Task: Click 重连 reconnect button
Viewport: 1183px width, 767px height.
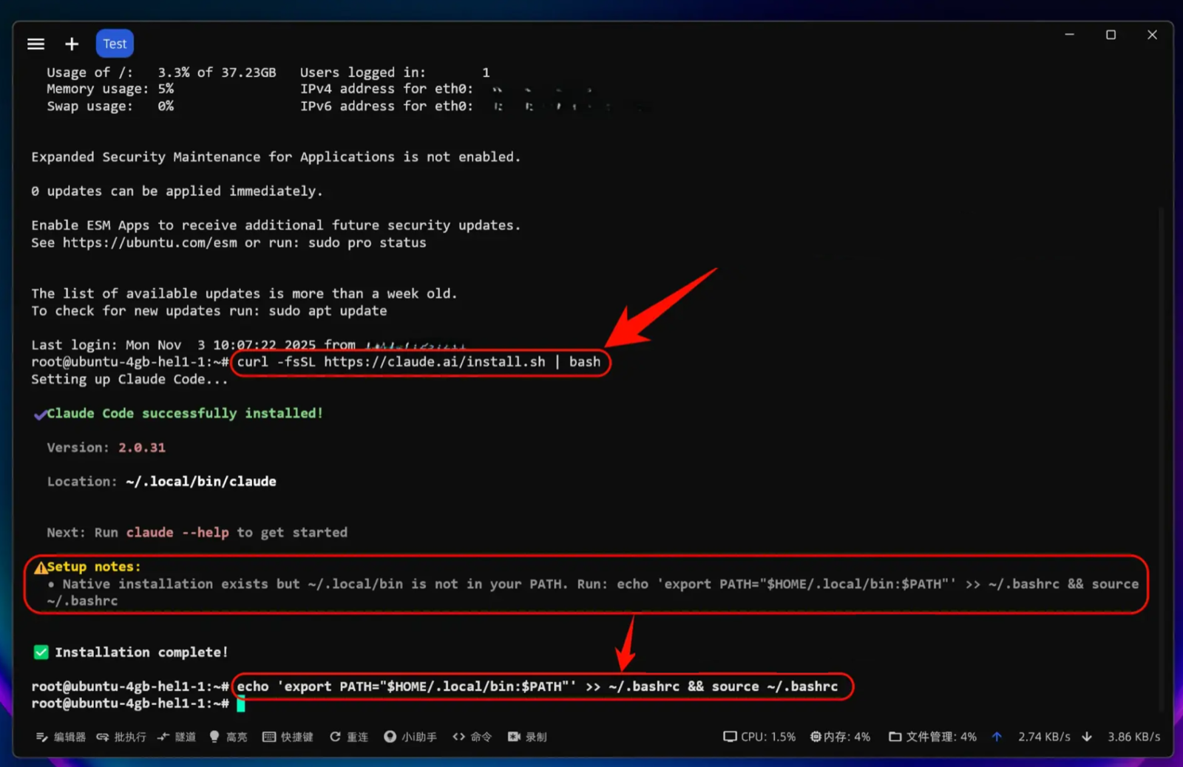Action: click(349, 737)
